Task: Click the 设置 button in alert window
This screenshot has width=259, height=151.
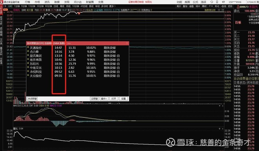Action: pyautogui.click(x=123, y=99)
